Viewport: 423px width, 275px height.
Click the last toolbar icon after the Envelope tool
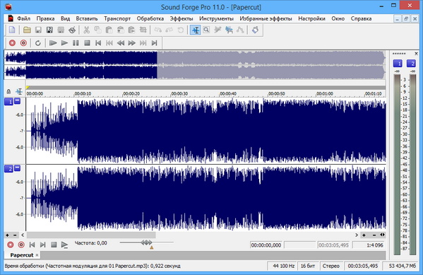click(255, 30)
